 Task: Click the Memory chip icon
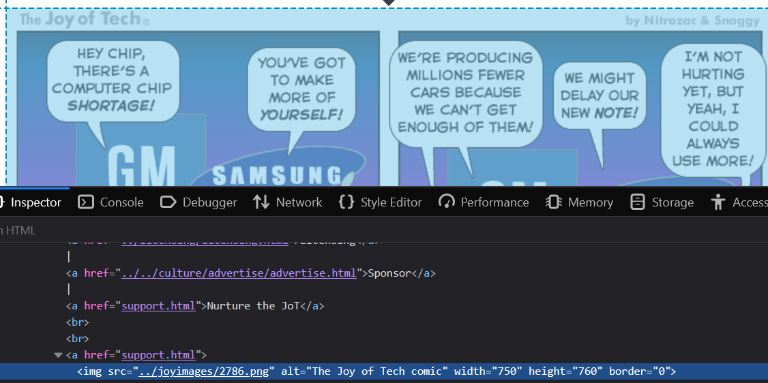tap(553, 202)
